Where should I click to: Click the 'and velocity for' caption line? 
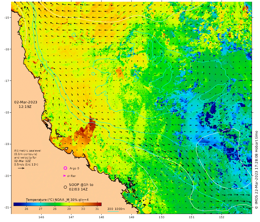tap(25, 157)
